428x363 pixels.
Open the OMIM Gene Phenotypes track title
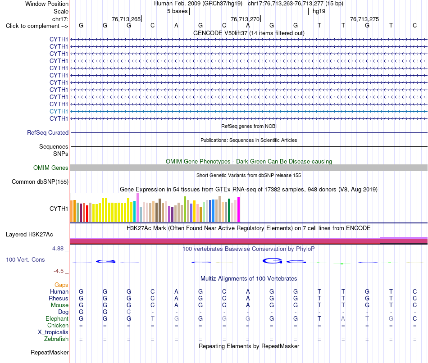pyautogui.click(x=249, y=161)
